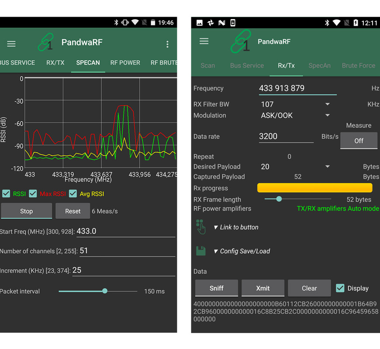Tap the captured hex data text
Image resolution: width=380 pixels, height=349 pixels.
point(286,311)
